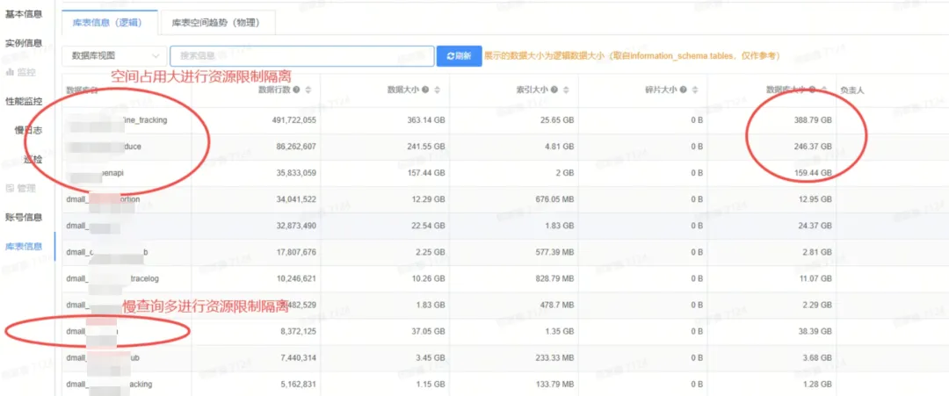Screen dimensions: 949x396
Task: Click help icon beside 数据行数 column header
Action: 297,90
